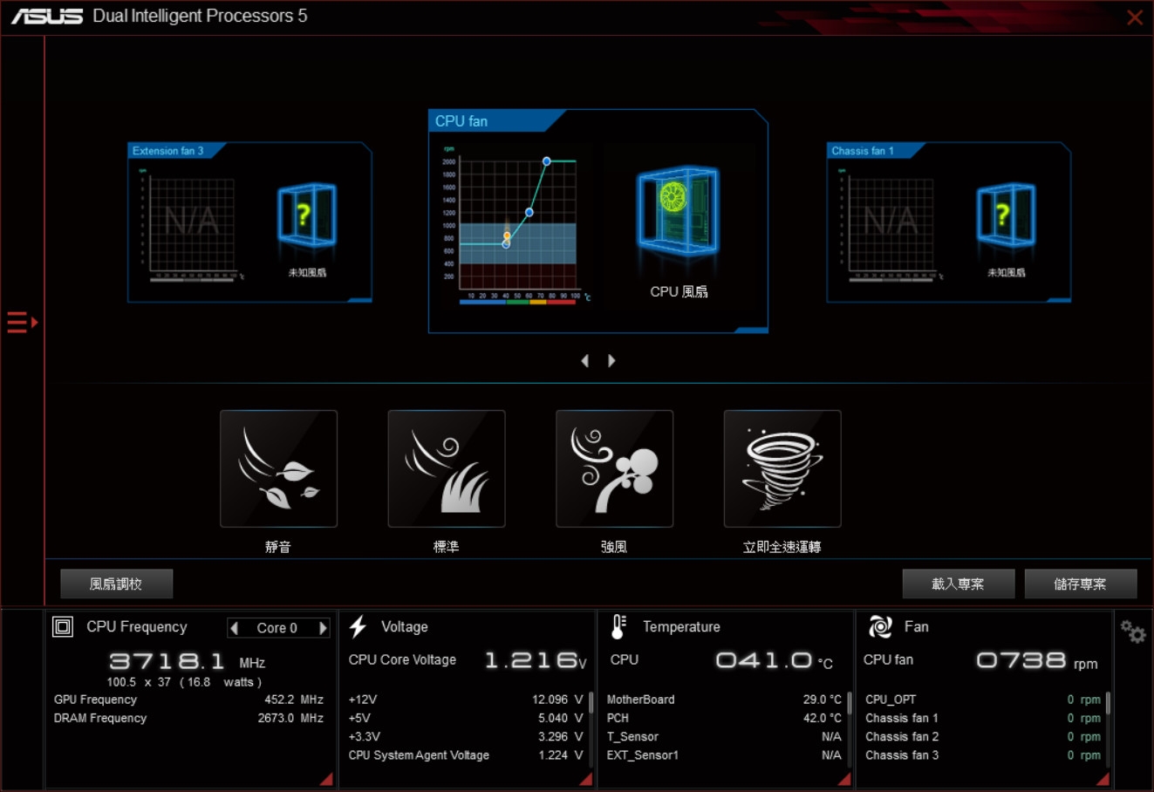Click the T_Sensor temperature row
The width and height of the screenshot is (1154, 792).
724,737
